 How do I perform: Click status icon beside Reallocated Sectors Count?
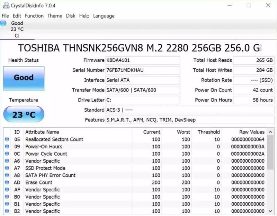[7, 139]
